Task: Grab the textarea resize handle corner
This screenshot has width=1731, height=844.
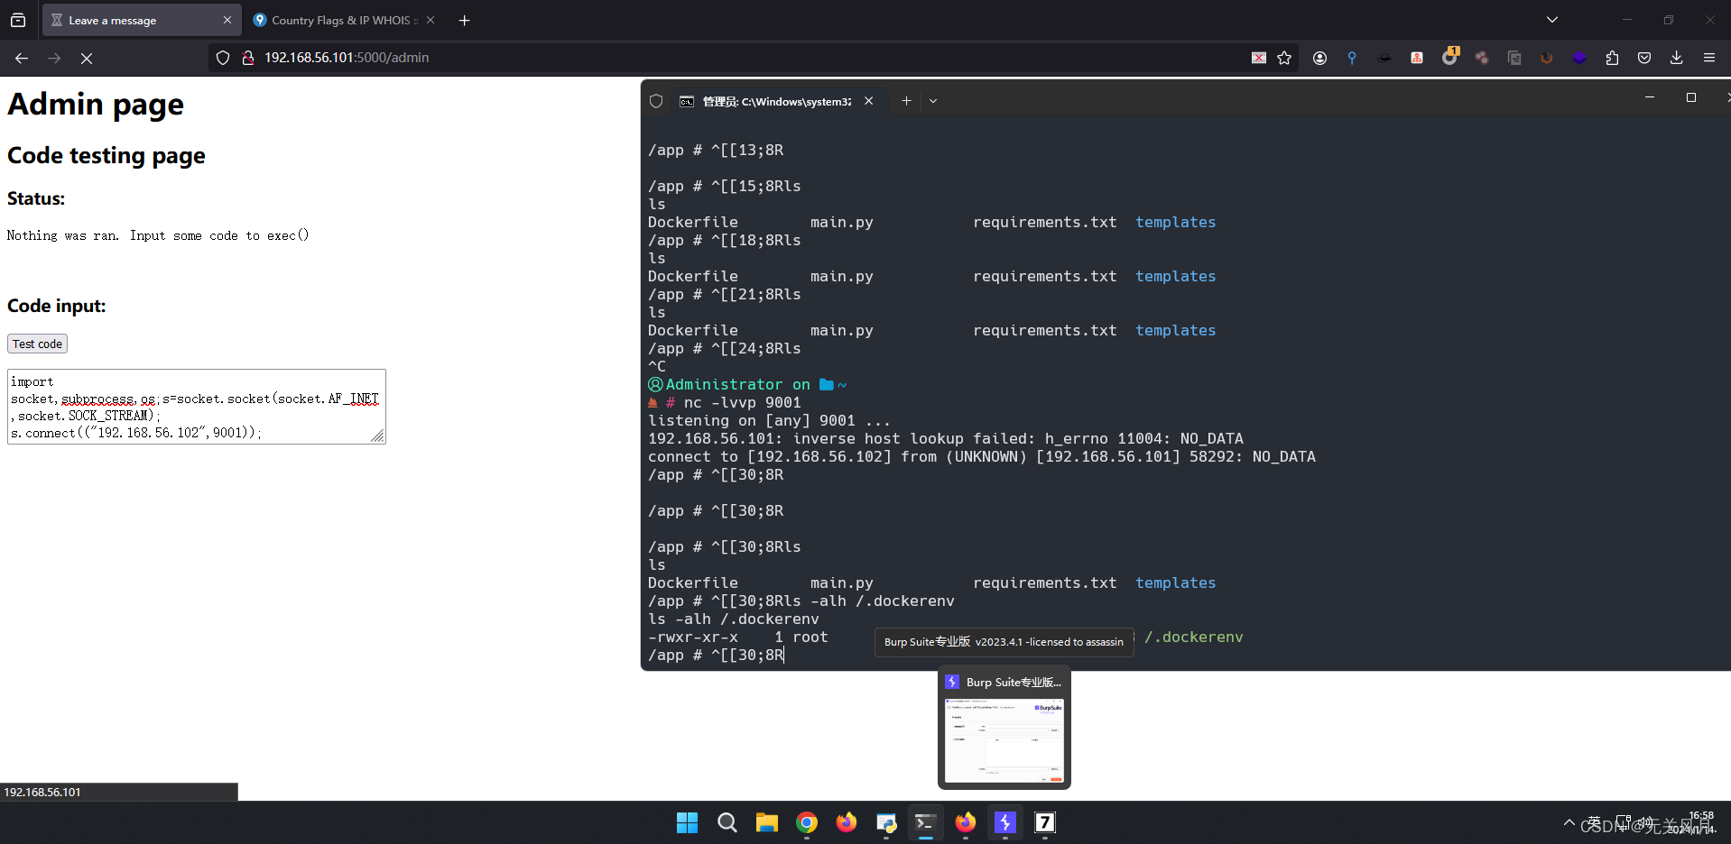Action: pos(378,436)
